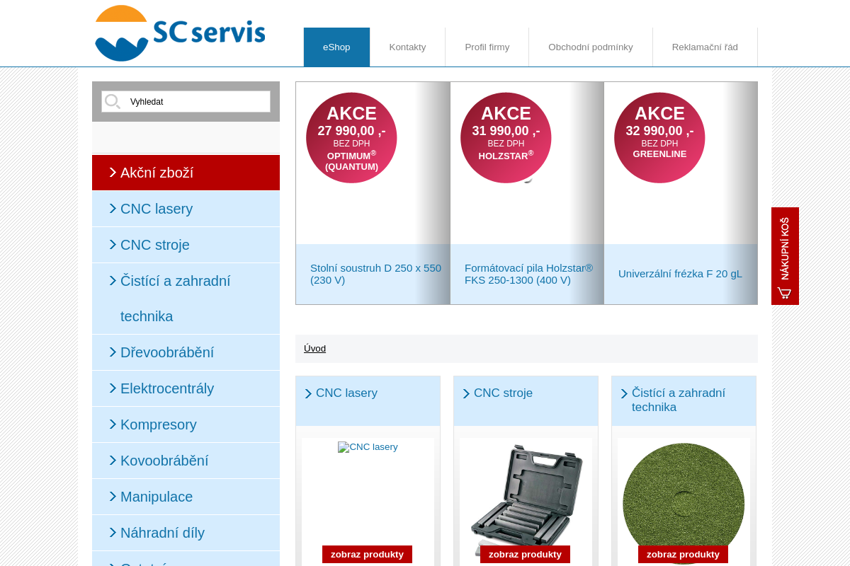Open Manipulace sidebar category

click(x=186, y=497)
